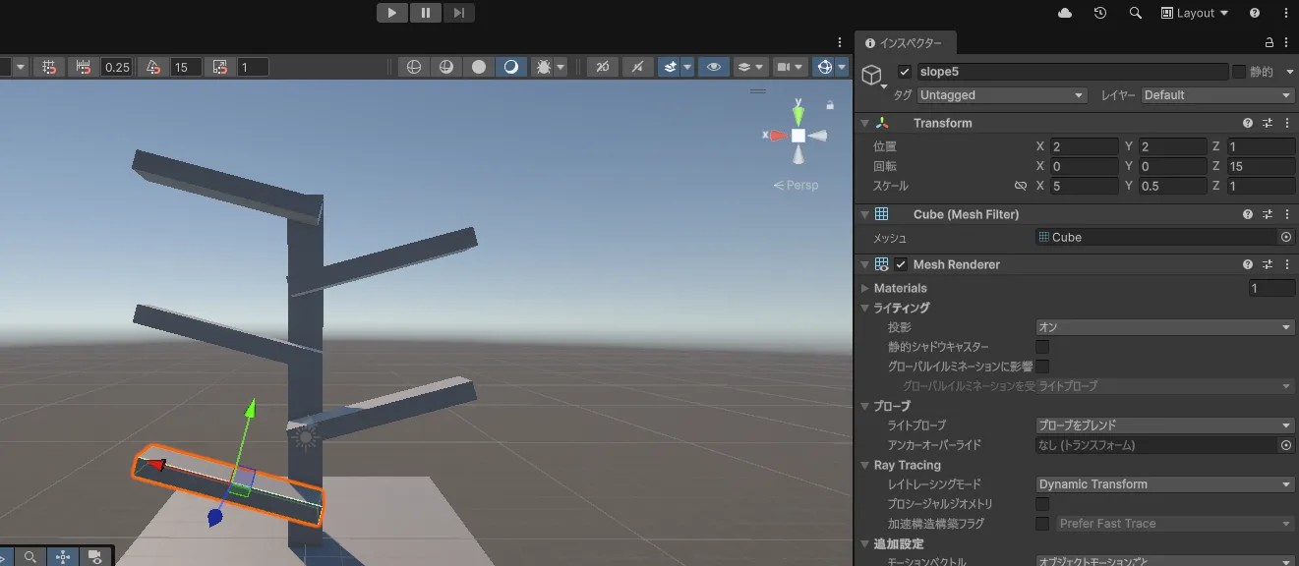Viewport: 1299px width, 566px height.
Task: Toggle the scene lighting bug/debug icon
Action: [x=542, y=67]
